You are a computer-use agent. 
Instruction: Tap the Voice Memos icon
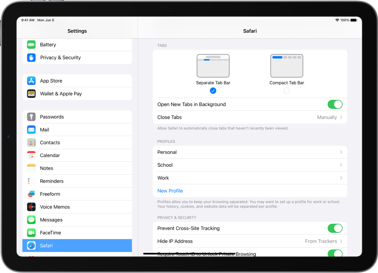coord(31,207)
